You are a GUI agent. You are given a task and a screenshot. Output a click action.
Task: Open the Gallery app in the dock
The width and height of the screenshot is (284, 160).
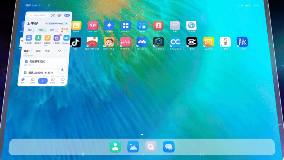[x=133, y=147]
